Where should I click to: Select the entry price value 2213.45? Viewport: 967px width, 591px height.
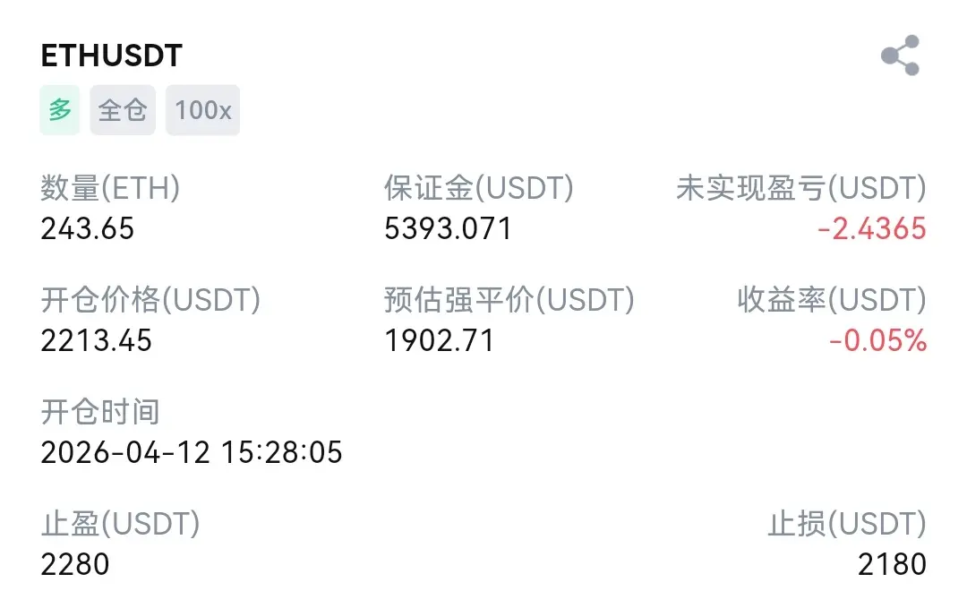pyautogui.click(x=97, y=341)
